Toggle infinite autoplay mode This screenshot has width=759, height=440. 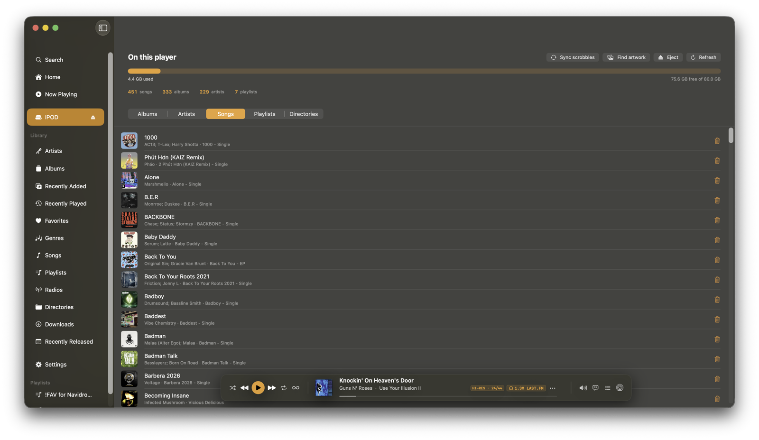coord(296,388)
